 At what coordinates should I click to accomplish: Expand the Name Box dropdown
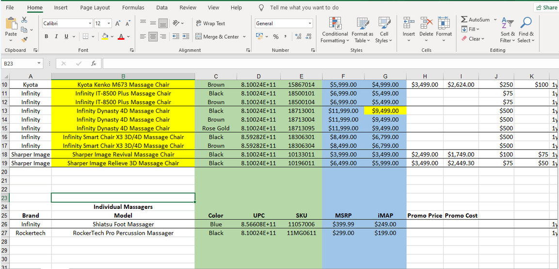point(39,63)
